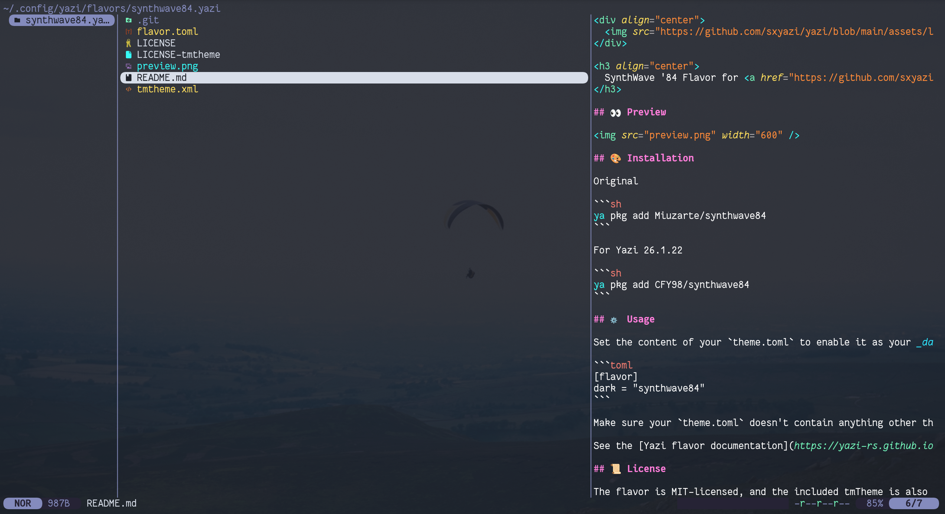945x514 pixels.
Task: Click the 6/7 position indicator
Action: (x=913, y=503)
